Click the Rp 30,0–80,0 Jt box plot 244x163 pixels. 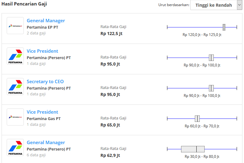(x=202, y=149)
